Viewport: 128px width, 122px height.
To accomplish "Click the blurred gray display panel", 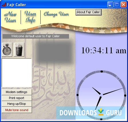I will [x=54, y=52].
